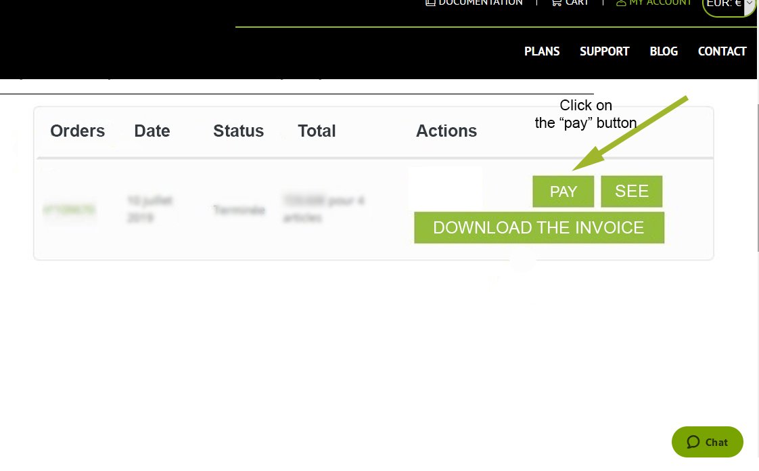This screenshot has height=471, width=759.
Task: Open the Documentation link text
Action: coord(480,3)
